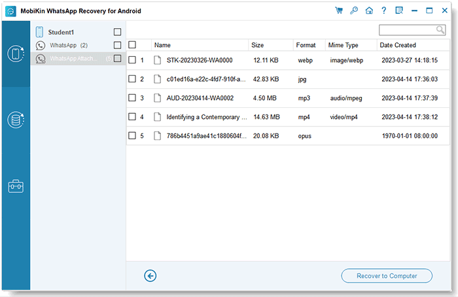Check row 2 c01ed16a checkbox
Viewport: 458px width, 297px height.
coord(132,79)
